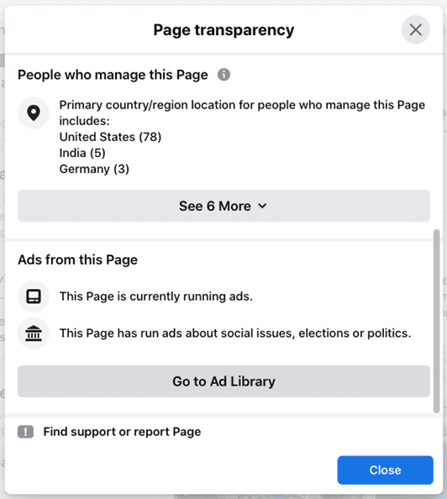Click the blue Close button

coord(385,470)
